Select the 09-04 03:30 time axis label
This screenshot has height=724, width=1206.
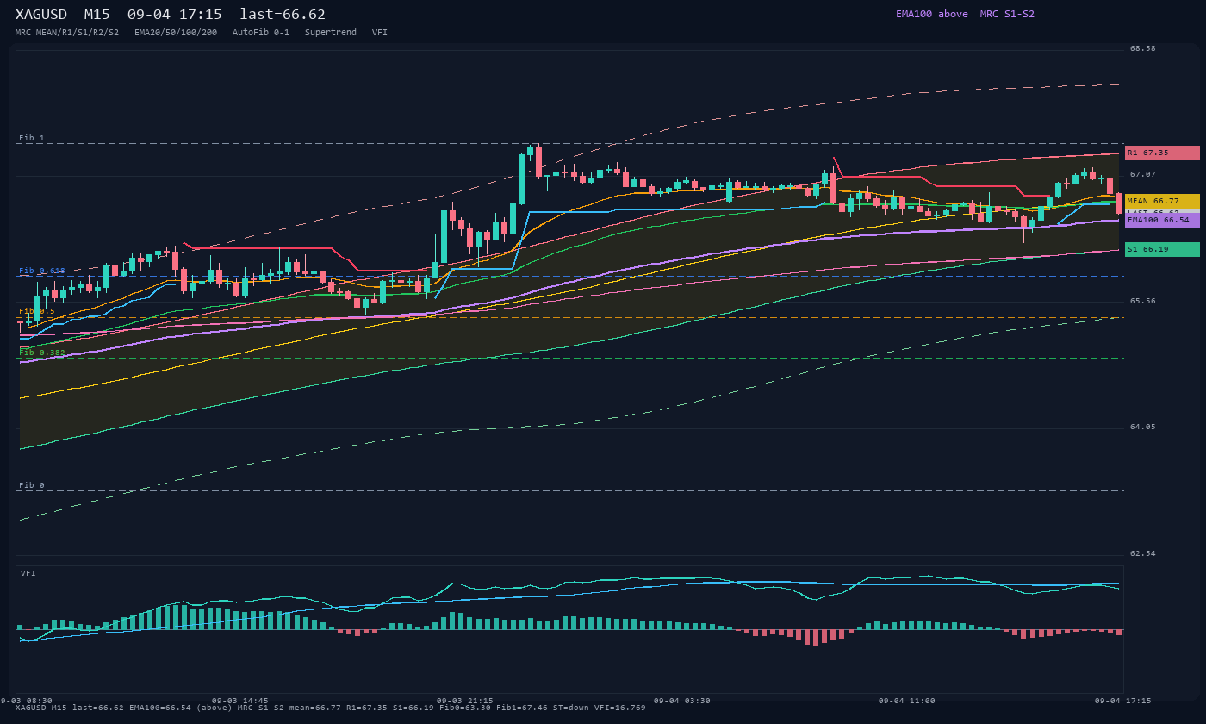pyautogui.click(x=682, y=701)
